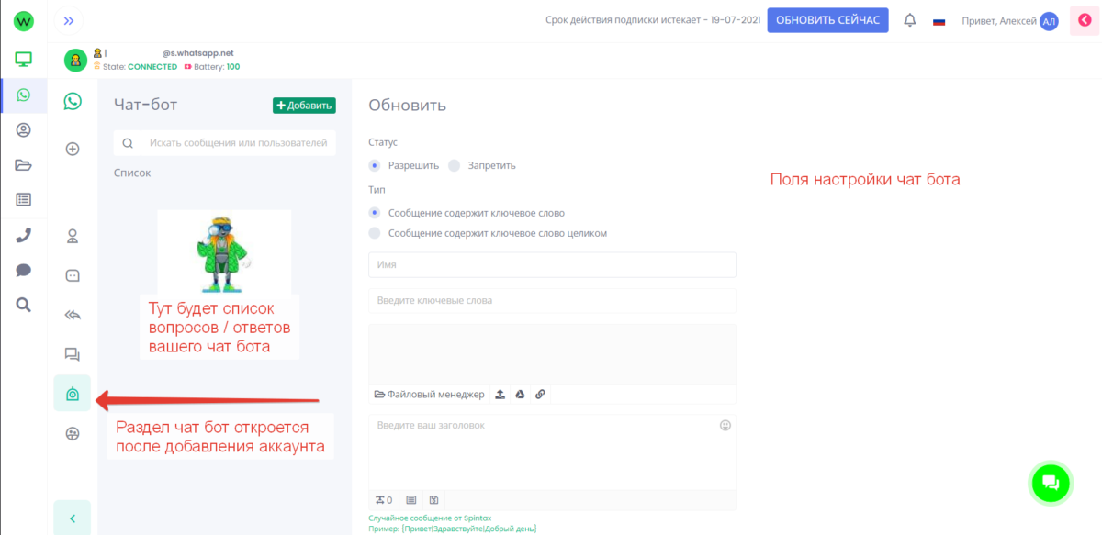Screen dimensions: 1102x535
Task: Click the ОБНОВИТЬ СЕЙЧАС button
Action: click(x=827, y=20)
